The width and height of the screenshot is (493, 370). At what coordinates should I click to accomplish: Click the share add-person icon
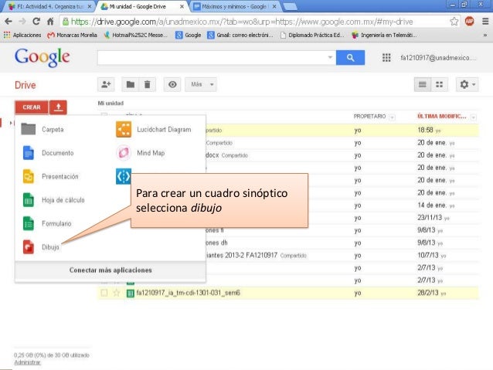(x=106, y=84)
